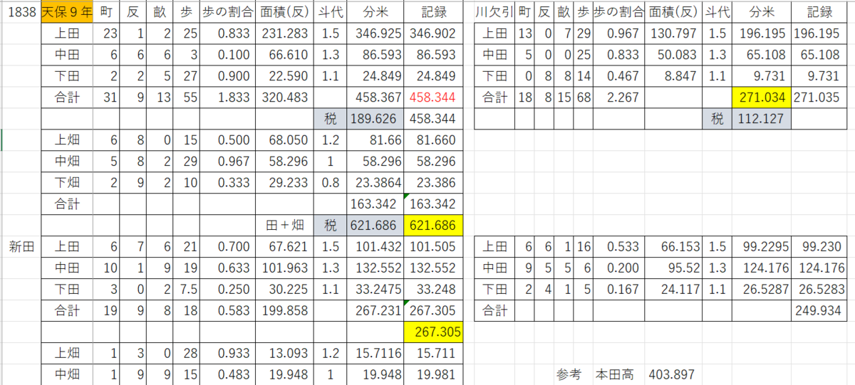Select the grey tax value 112.127
Image resolution: width=855 pixels, height=385 pixels.
[x=762, y=118]
